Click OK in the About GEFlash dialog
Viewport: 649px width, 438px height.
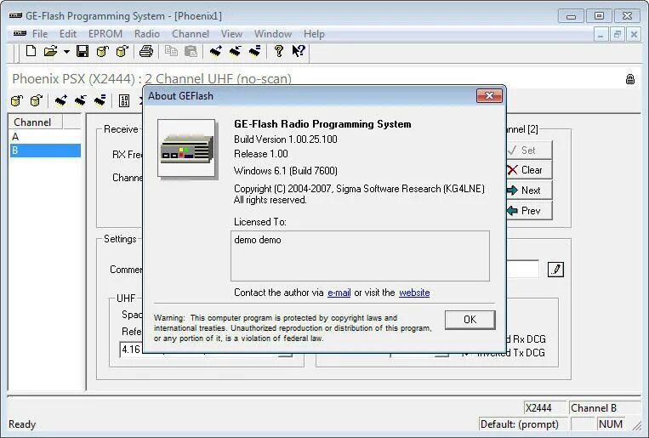470,320
